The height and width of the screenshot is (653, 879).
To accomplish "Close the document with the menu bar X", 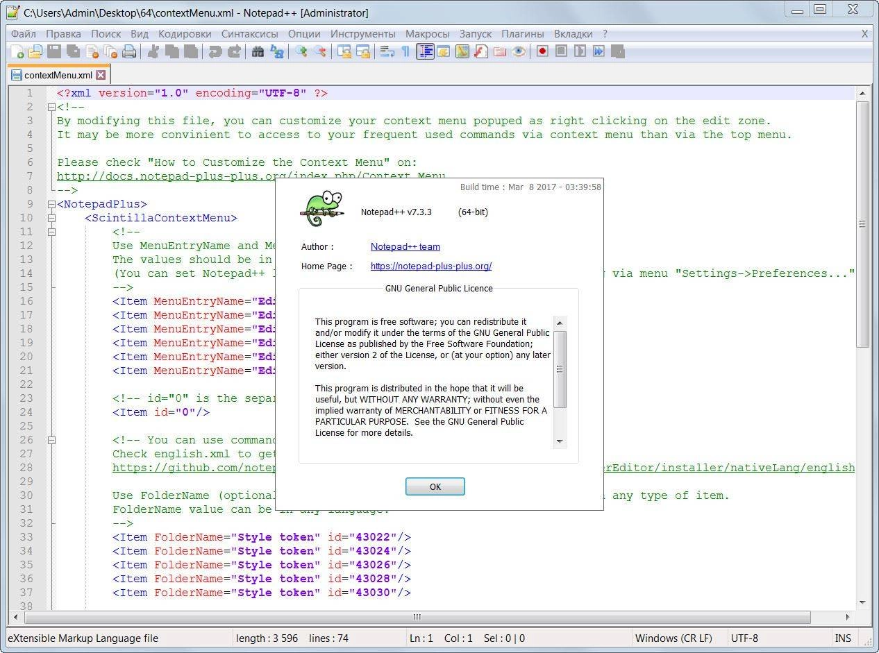I will [x=864, y=33].
